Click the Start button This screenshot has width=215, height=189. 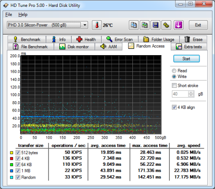coord(186,59)
